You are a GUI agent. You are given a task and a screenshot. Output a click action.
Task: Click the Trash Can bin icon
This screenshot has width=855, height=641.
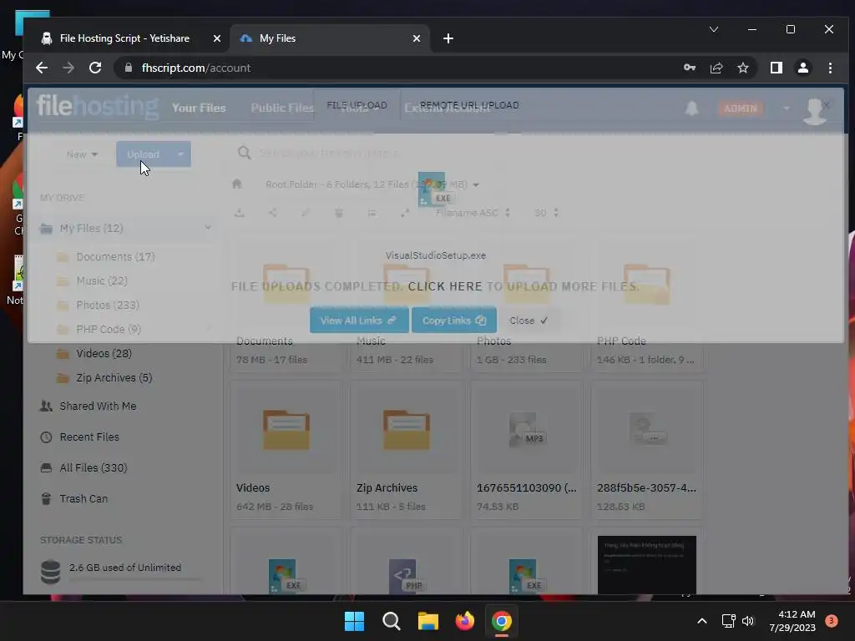(47, 499)
